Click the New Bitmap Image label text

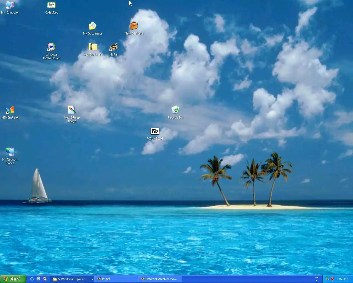point(72,119)
